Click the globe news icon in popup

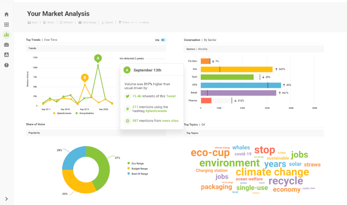click(127, 121)
